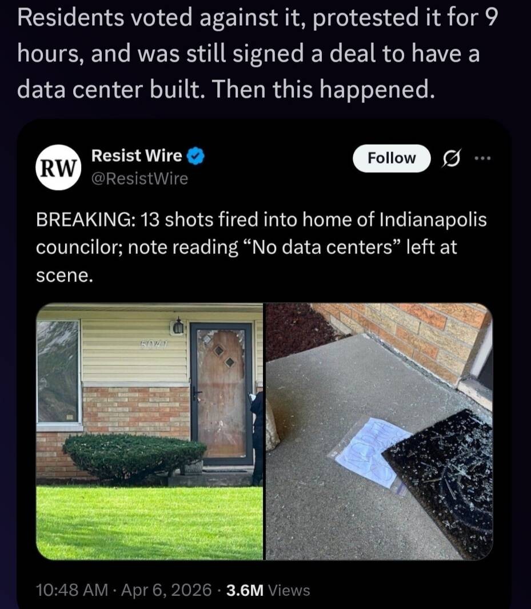Click the Follow button
The image size is (531, 609).
(392, 158)
